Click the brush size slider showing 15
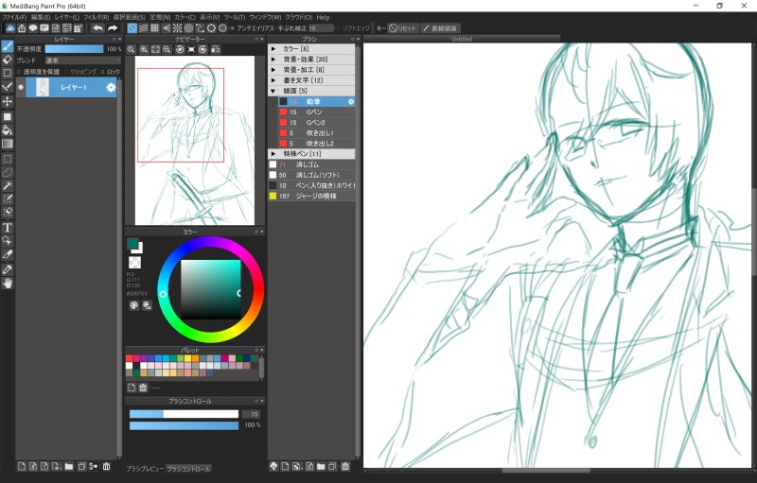The image size is (757, 483). (x=184, y=414)
